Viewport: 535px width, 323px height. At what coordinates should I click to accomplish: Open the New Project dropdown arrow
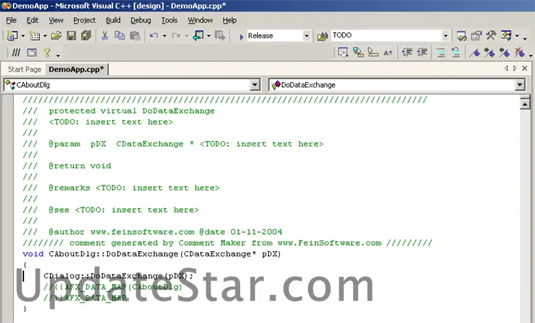(x=23, y=36)
